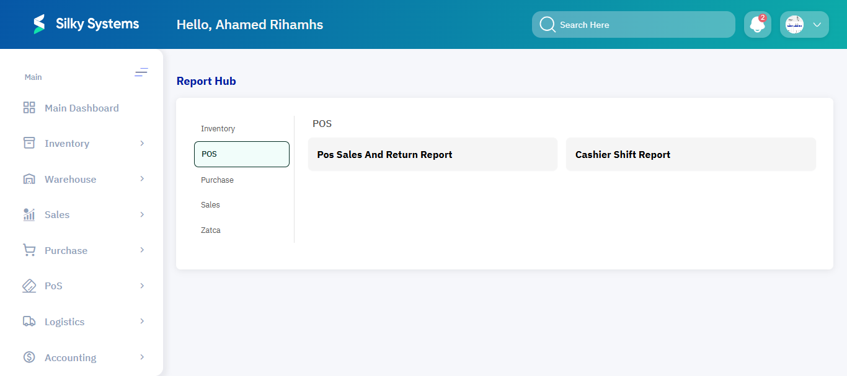Expand the Sales sidebar chevron
847x376 pixels.
click(143, 214)
